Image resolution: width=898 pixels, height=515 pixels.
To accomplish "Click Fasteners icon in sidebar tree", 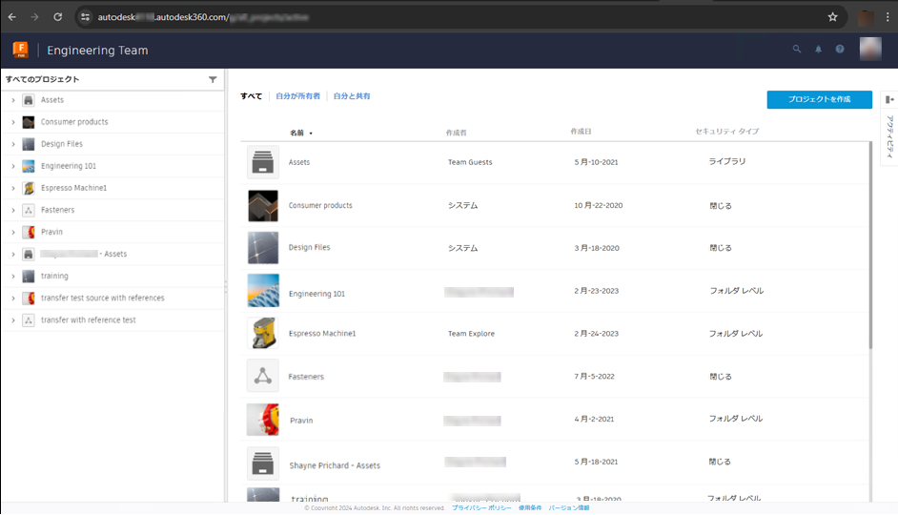I will point(28,210).
